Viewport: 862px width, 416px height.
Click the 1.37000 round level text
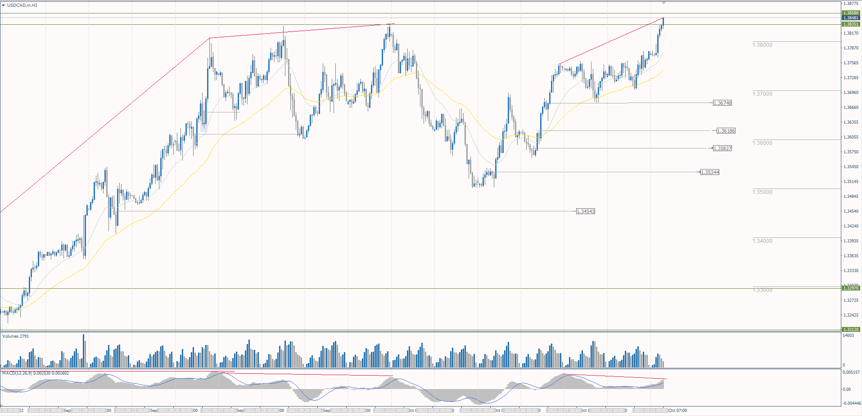763,94
